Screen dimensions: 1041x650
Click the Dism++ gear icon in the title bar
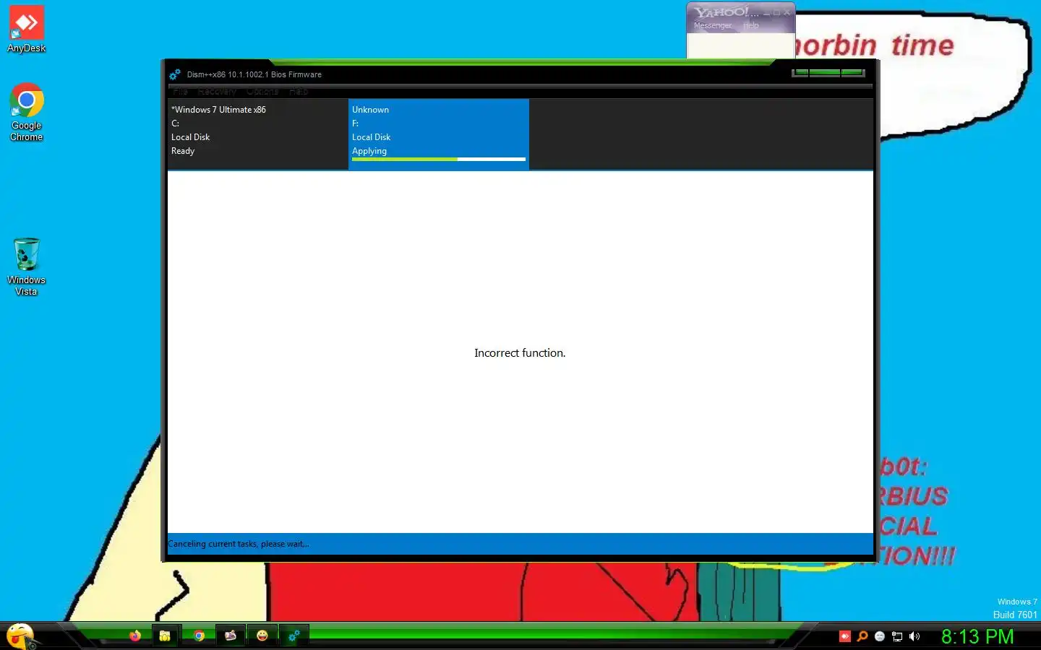click(175, 74)
